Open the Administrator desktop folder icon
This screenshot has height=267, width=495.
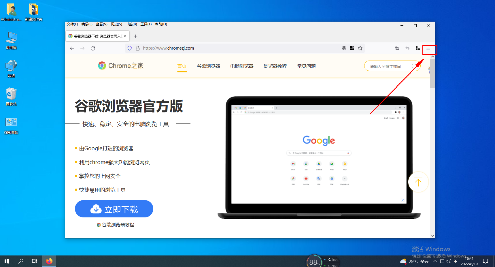coord(11,12)
